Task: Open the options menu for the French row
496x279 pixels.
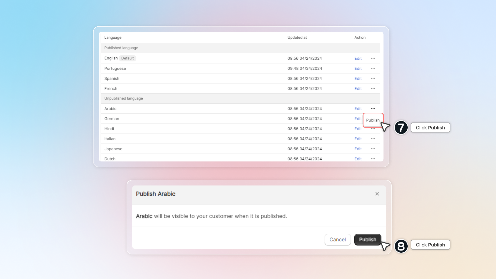Action: (373, 88)
